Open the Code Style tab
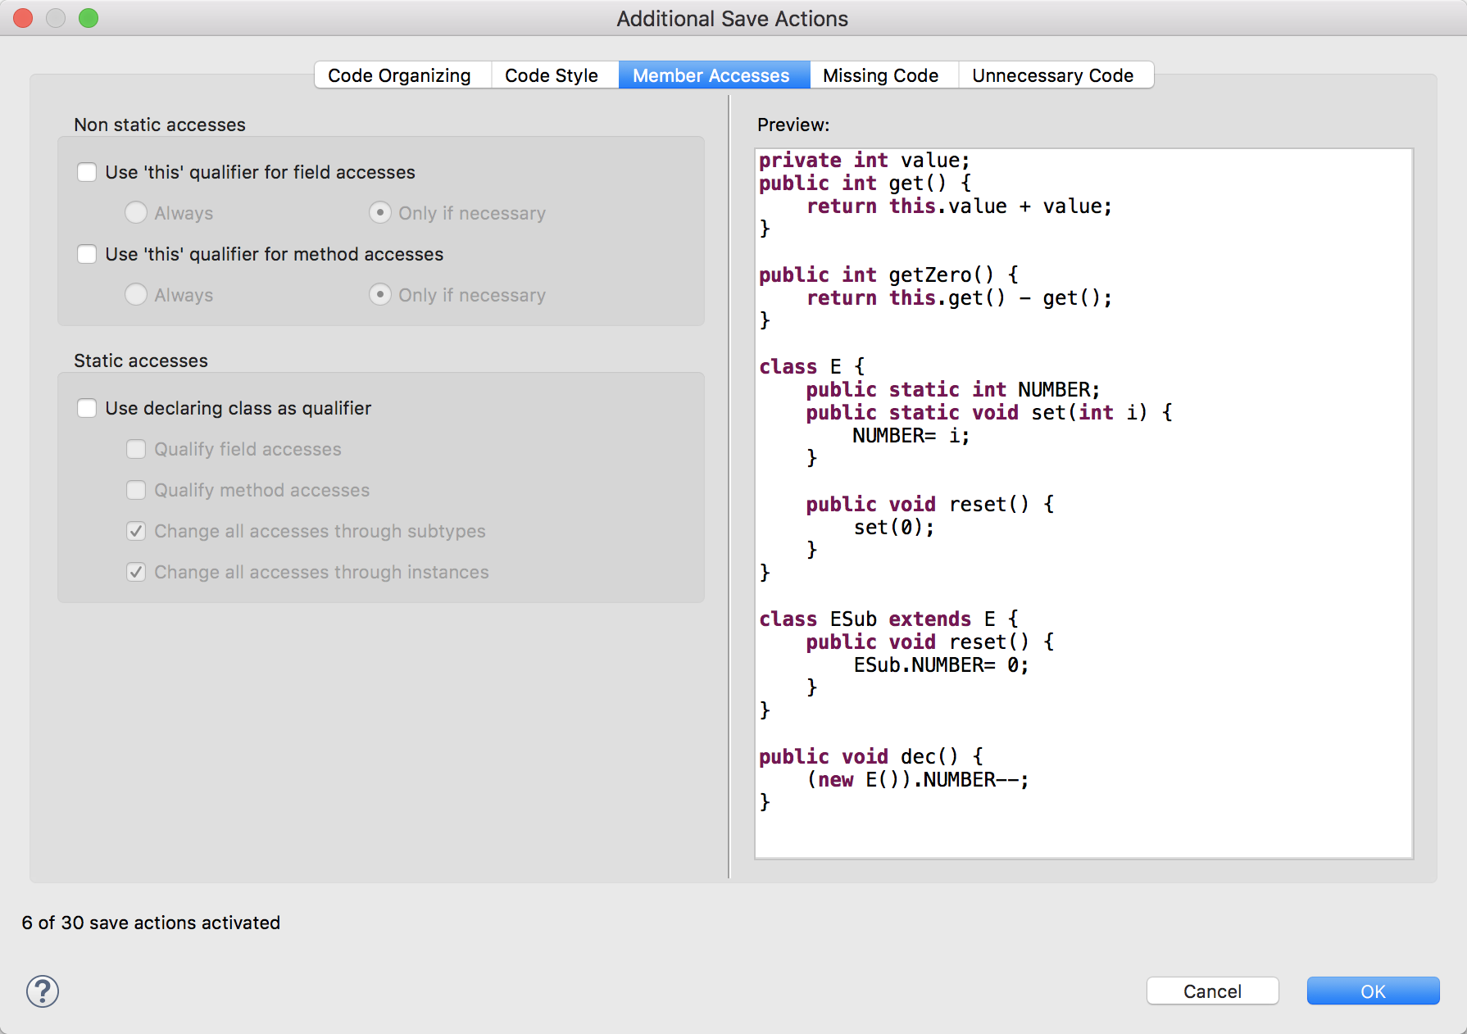Screen dimensions: 1467x1034 [551, 75]
